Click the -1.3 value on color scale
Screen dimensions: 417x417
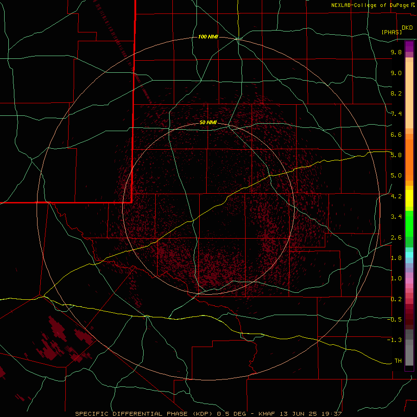(x=394, y=340)
